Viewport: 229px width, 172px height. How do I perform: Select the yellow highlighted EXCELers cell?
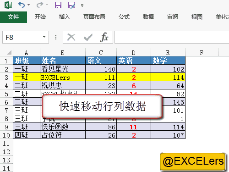tap(63, 77)
